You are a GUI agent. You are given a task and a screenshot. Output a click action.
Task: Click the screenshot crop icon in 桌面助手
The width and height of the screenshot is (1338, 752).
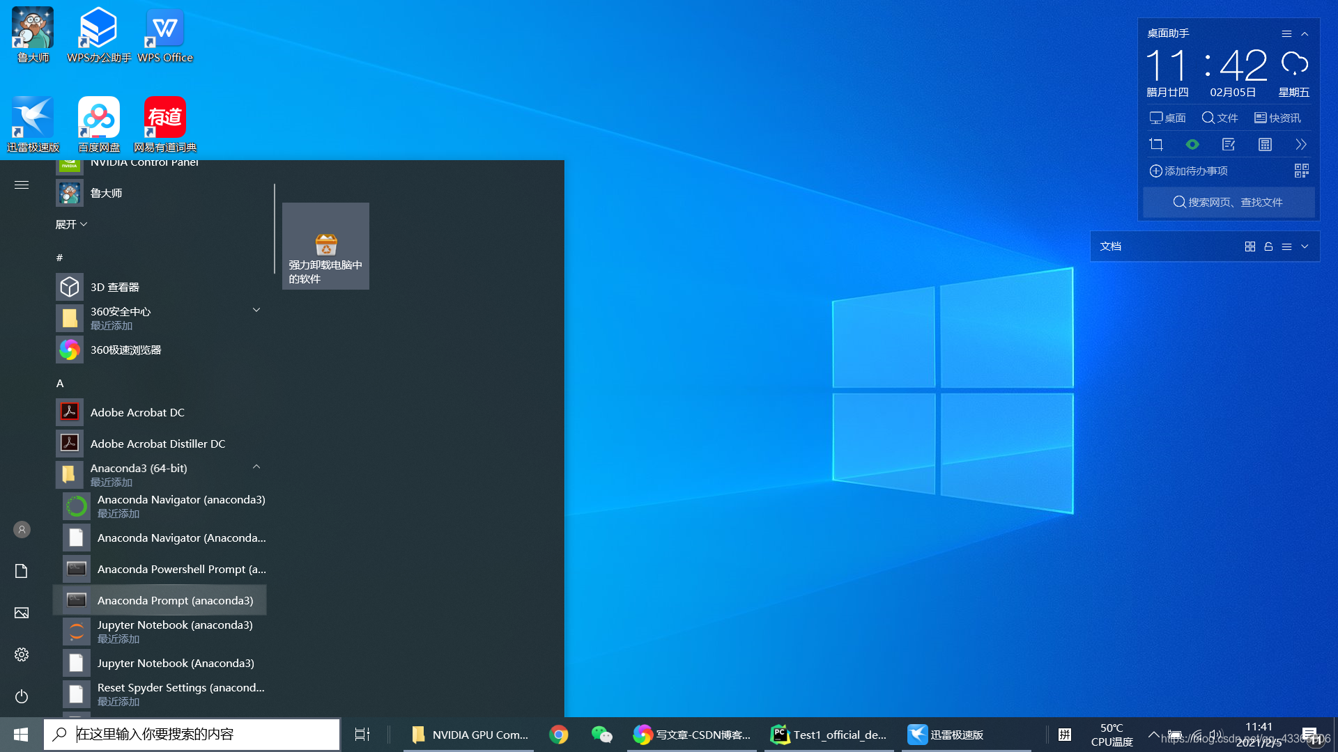(x=1156, y=144)
